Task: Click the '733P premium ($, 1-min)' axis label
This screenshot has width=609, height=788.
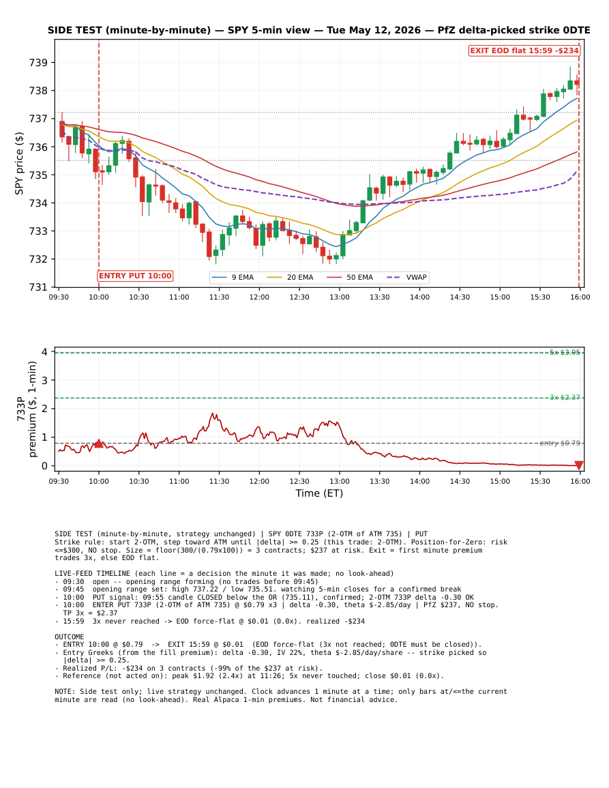Action: [26, 409]
